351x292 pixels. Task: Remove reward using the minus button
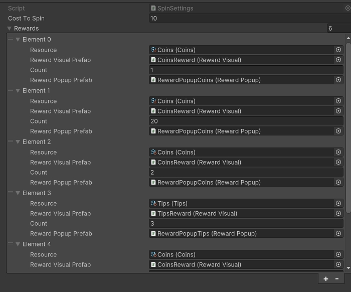pos(337,279)
